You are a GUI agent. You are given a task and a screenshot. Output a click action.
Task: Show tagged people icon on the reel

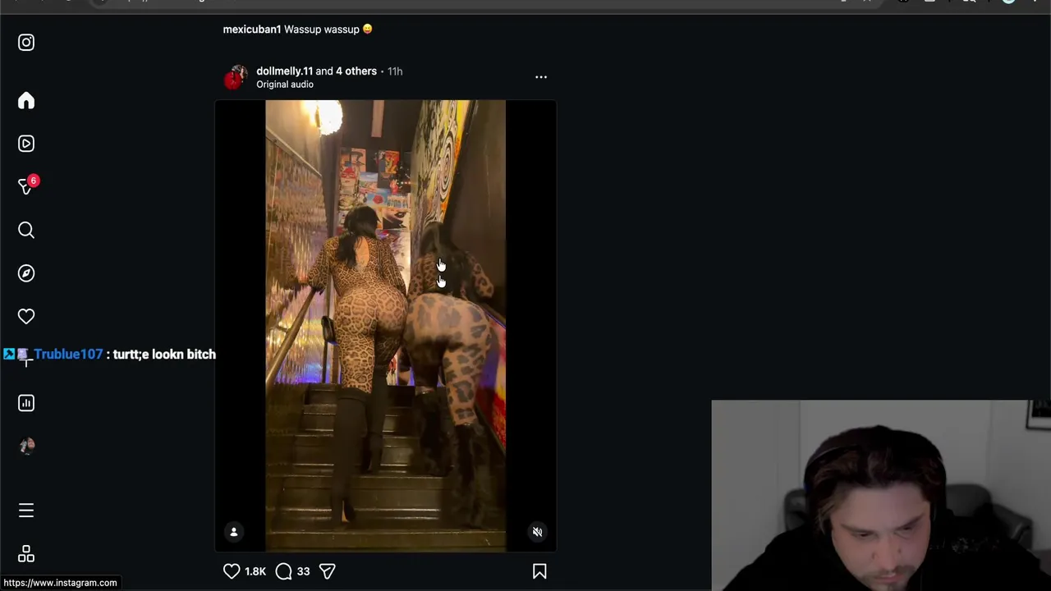233,532
